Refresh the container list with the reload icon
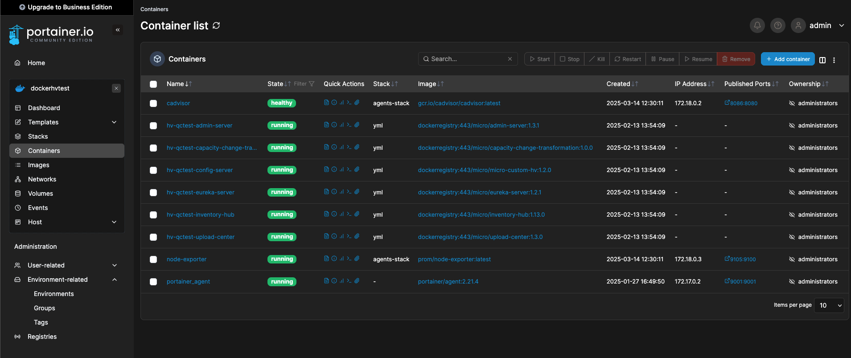The height and width of the screenshot is (358, 851). click(x=216, y=26)
